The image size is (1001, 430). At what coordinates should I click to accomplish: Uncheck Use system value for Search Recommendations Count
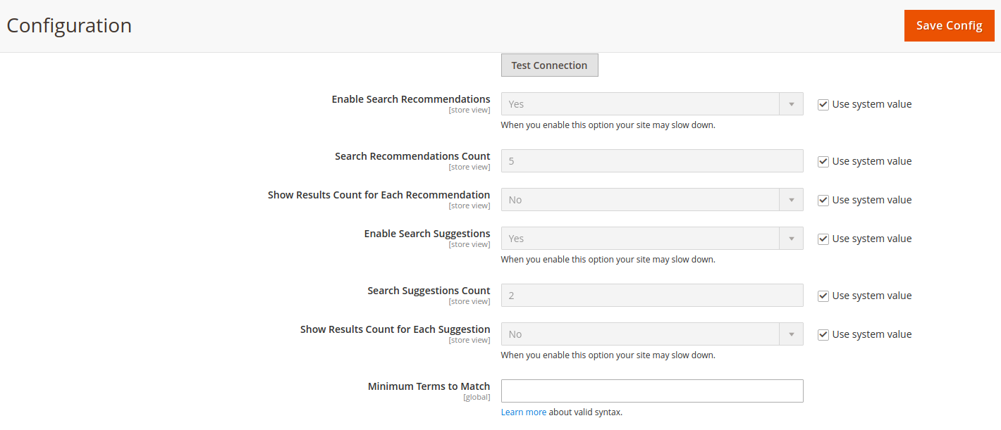(823, 161)
